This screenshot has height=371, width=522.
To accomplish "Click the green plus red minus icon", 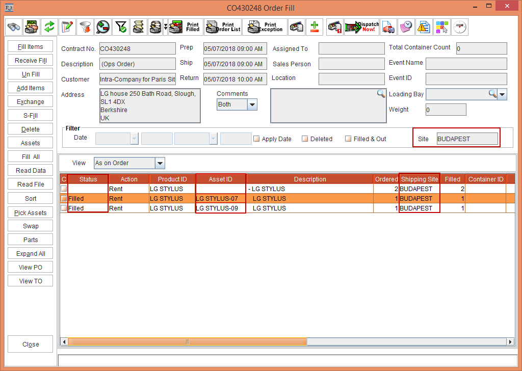I will [315, 27].
